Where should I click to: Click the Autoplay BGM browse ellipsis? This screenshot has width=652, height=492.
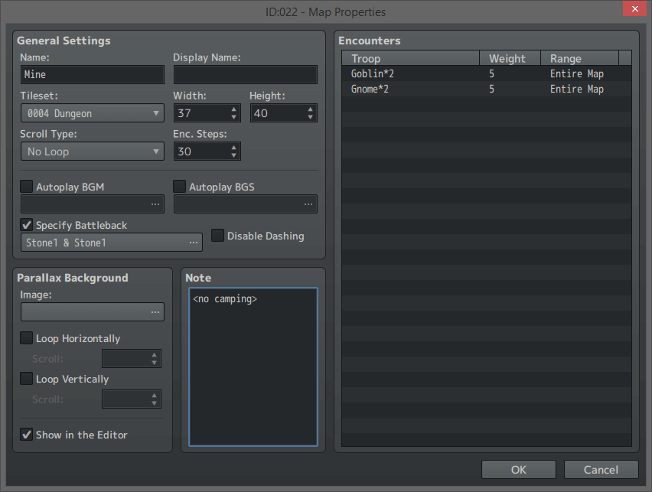[155, 204]
